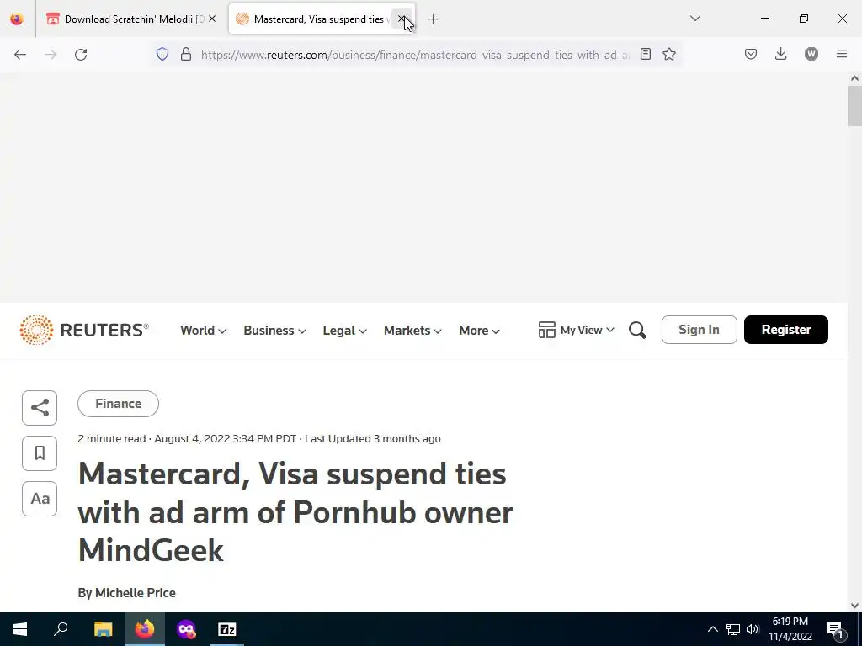Viewport: 862px width, 646px height.
Task: Open the Firefox account avatar icon
Action: pos(811,54)
